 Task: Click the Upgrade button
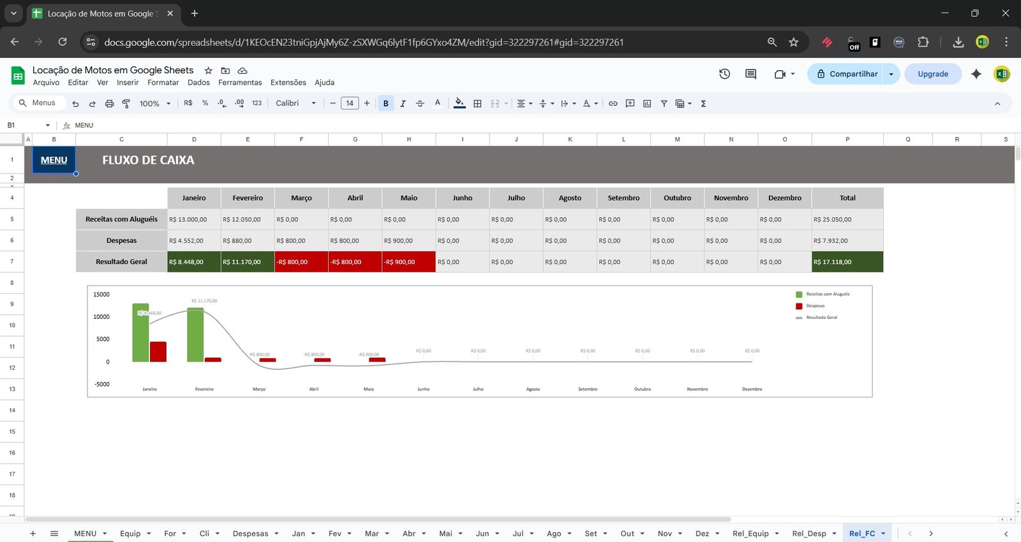(x=932, y=74)
